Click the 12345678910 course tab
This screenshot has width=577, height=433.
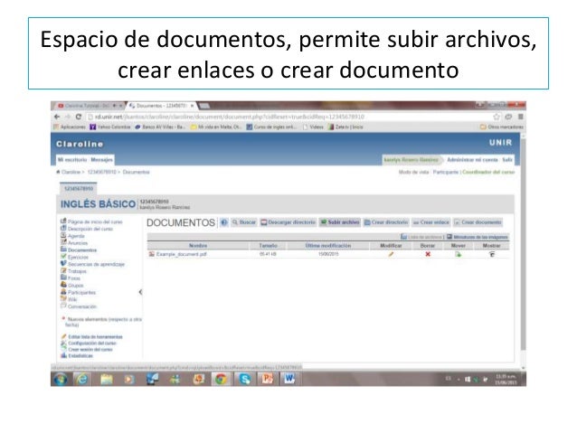[x=79, y=188]
